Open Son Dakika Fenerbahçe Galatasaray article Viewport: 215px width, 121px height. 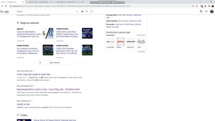[x=28, y=51]
